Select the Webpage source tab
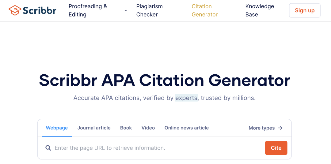The width and height of the screenshot is (331, 164). click(x=57, y=128)
